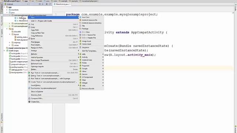This screenshot has width=237, height=133.
Task: Select Optimize Imports entry
Action: [53, 66]
